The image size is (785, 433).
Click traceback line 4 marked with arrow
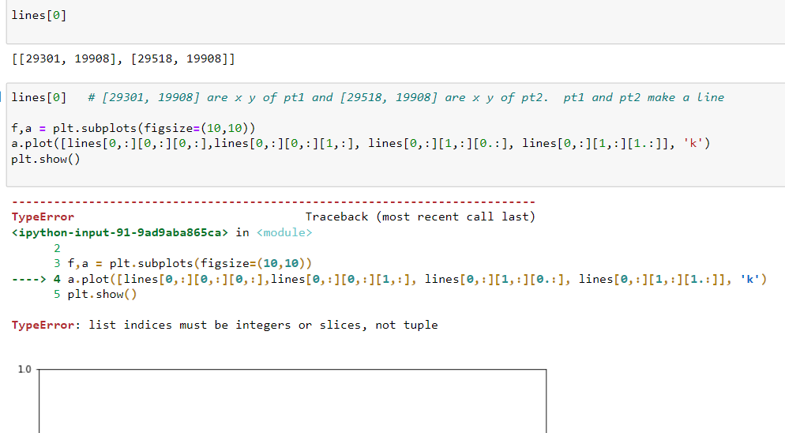coord(389,279)
